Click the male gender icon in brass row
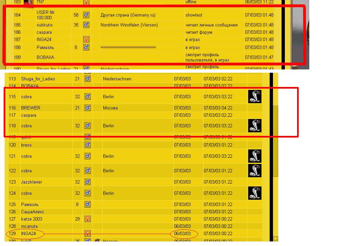Screen dimensions: 338x246 (87, 145)
